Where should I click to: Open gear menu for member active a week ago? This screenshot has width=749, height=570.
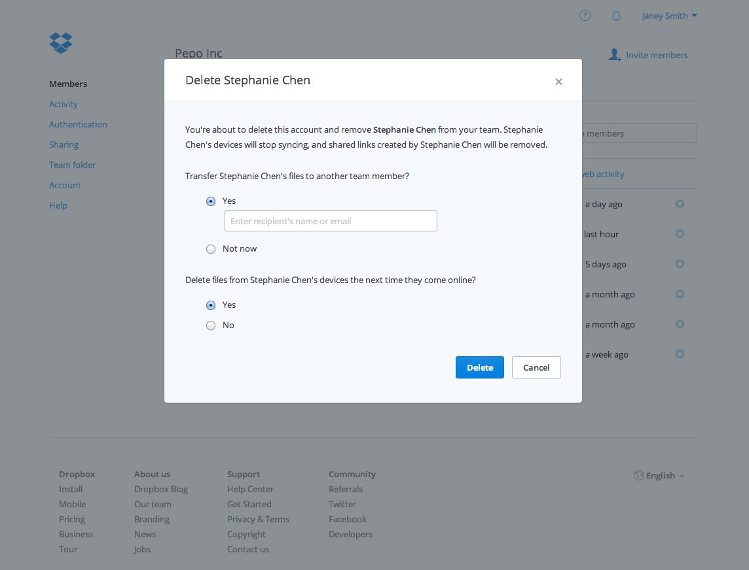click(x=680, y=354)
